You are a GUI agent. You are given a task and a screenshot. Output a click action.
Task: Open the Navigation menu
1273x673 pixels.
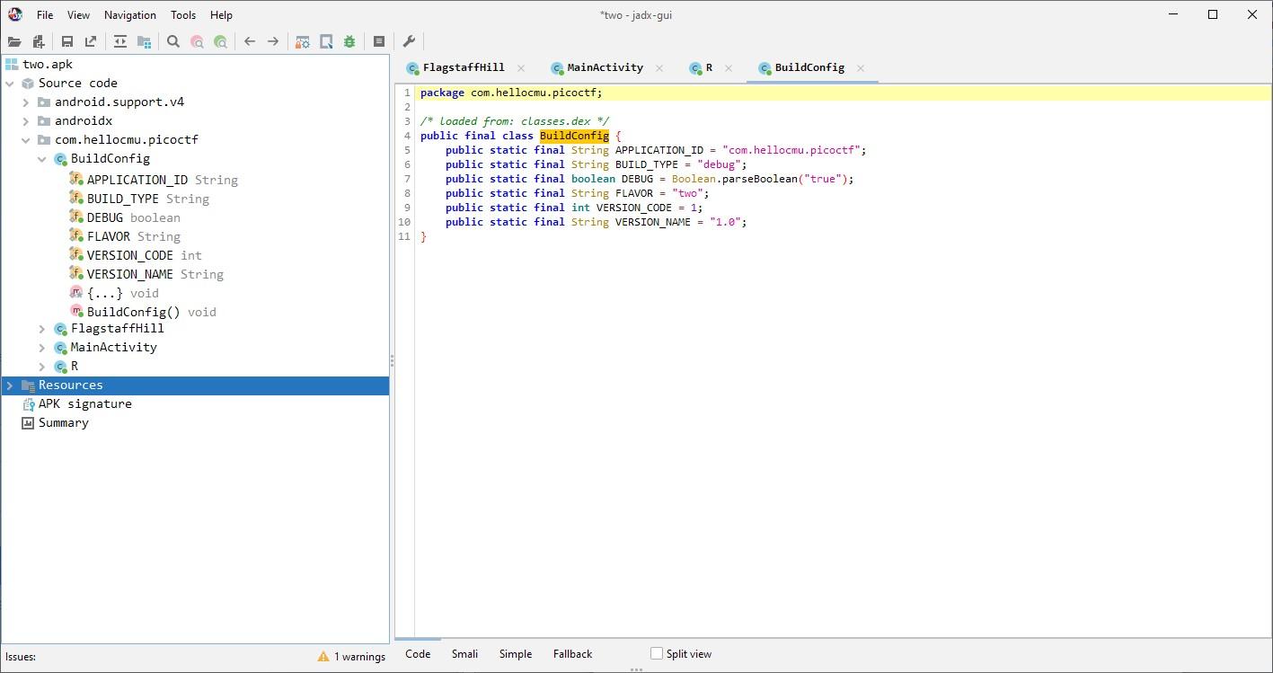(x=129, y=15)
